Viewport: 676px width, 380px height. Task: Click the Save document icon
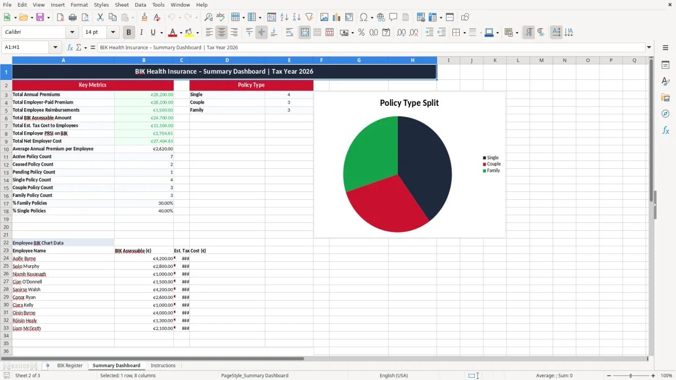click(40, 17)
